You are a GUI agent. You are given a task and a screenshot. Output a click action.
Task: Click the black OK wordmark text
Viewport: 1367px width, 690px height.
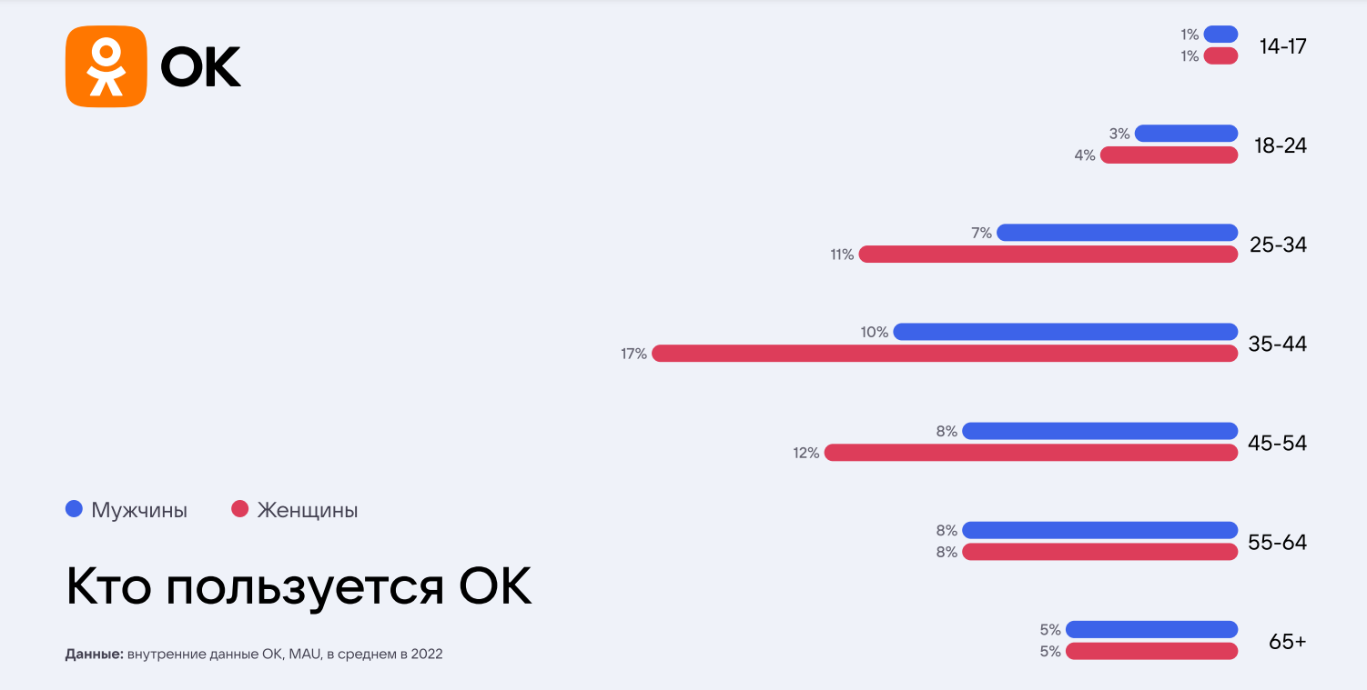point(201,66)
